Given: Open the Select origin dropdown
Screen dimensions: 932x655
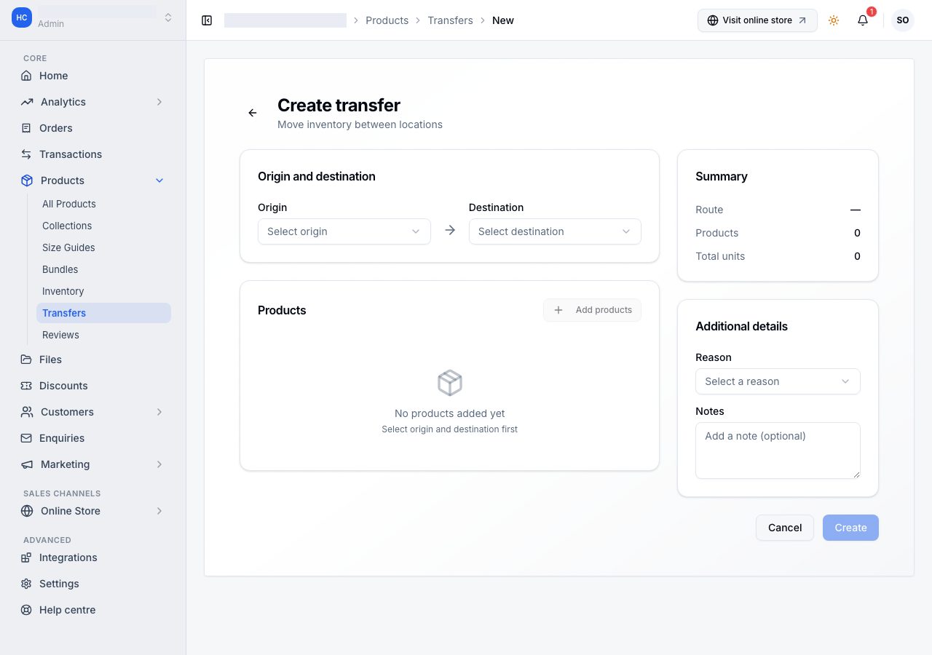Looking at the screenshot, I should point(344,231).
